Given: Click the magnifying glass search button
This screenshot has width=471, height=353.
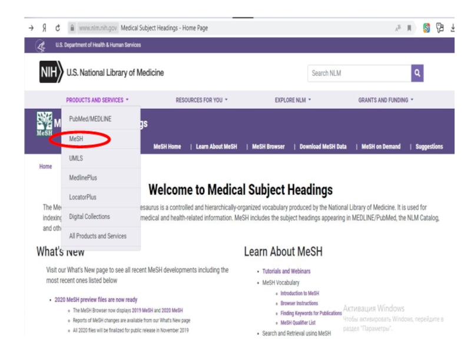Looking at the screenshot, I should (417, 73).
